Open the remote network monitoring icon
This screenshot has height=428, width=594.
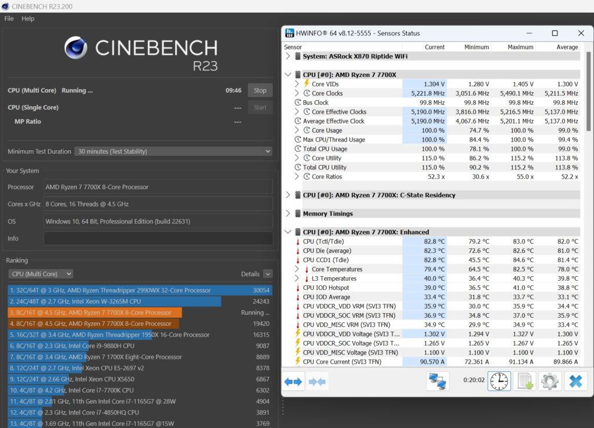coord(437,382)
